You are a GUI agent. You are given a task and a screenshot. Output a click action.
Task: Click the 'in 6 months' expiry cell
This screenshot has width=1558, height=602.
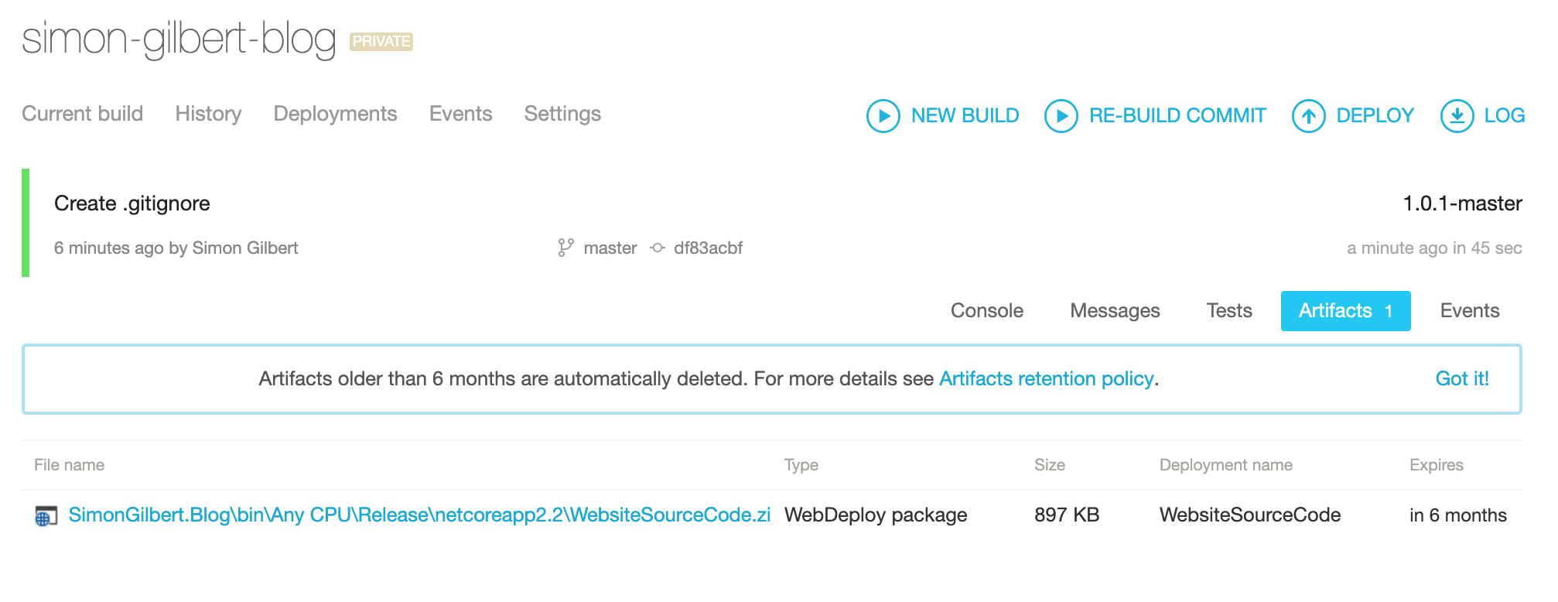pyautogui.click(x=1457, y=515)
